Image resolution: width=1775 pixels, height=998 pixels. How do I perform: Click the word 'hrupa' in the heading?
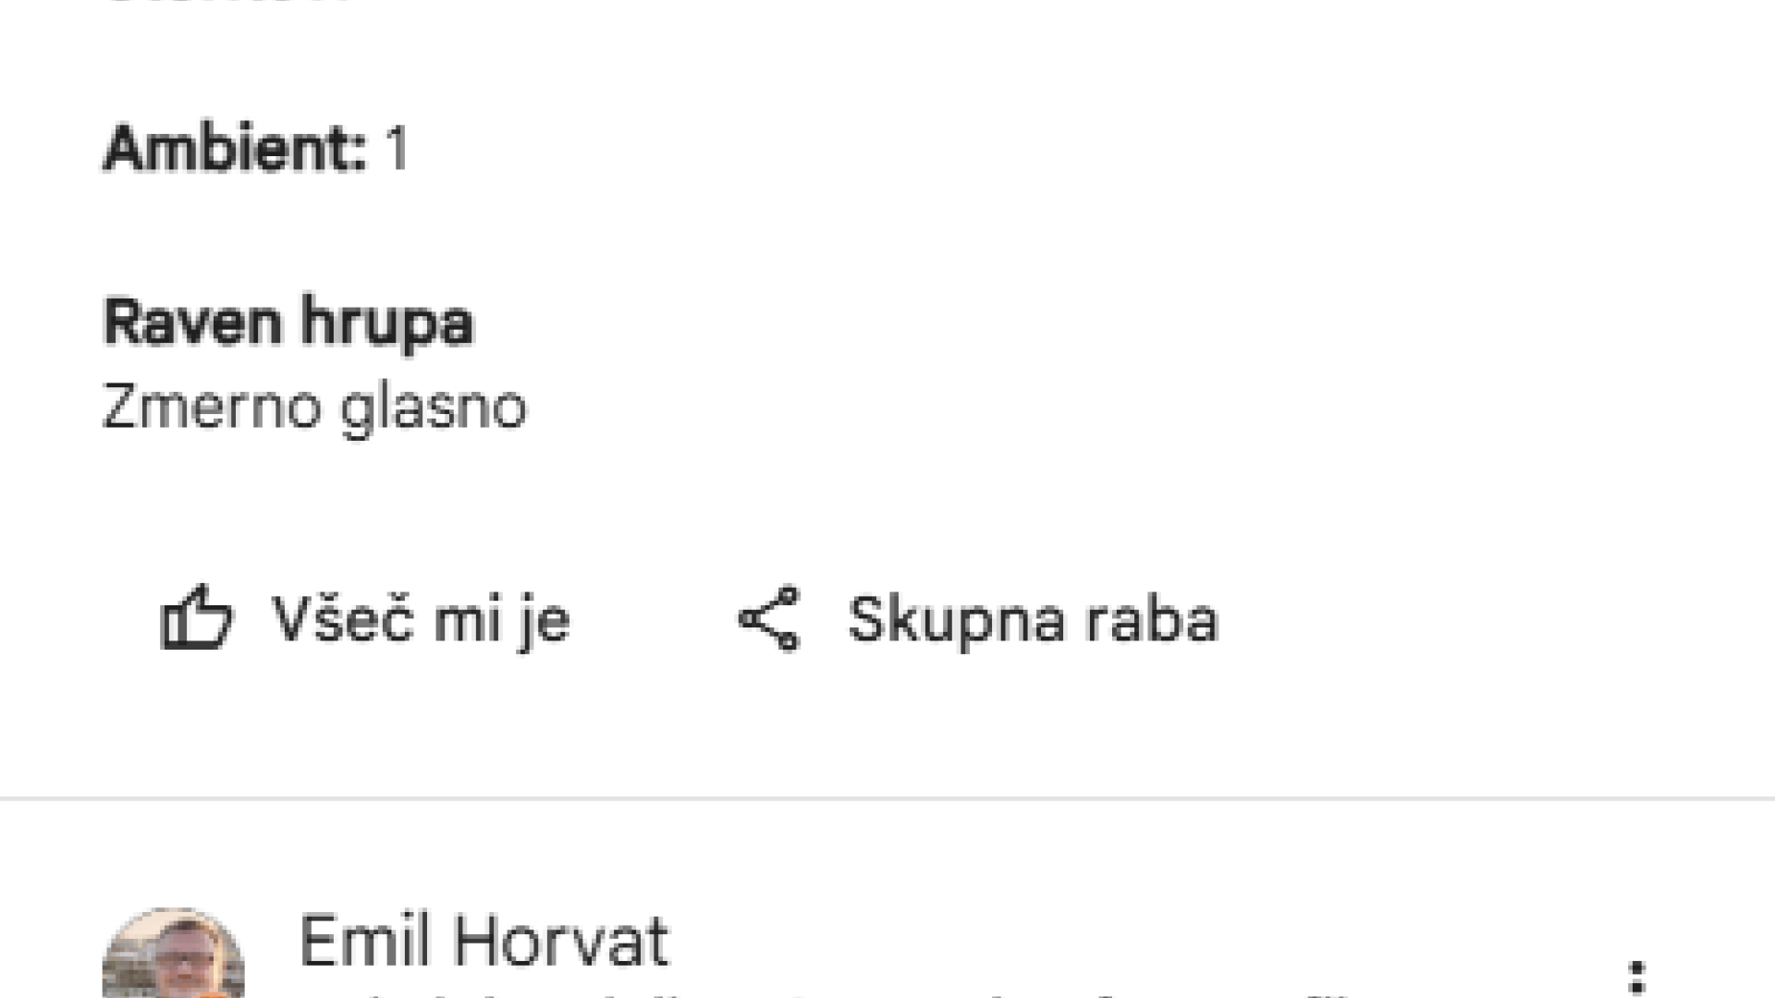[x=386, y=323]
